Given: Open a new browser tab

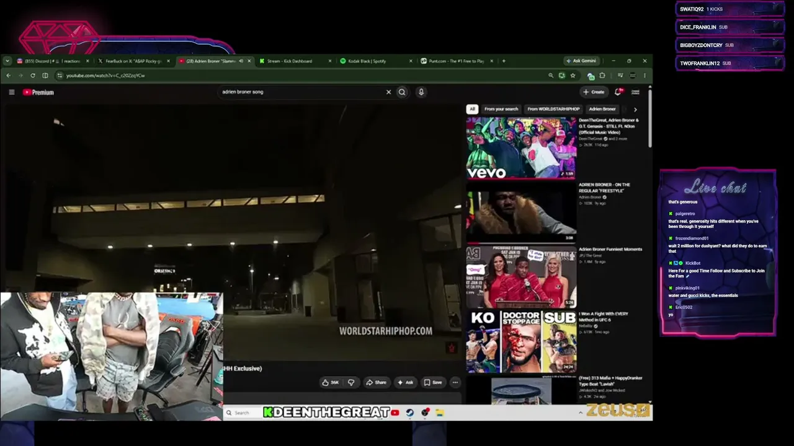Looking at the screenshot, I should 504,61.
